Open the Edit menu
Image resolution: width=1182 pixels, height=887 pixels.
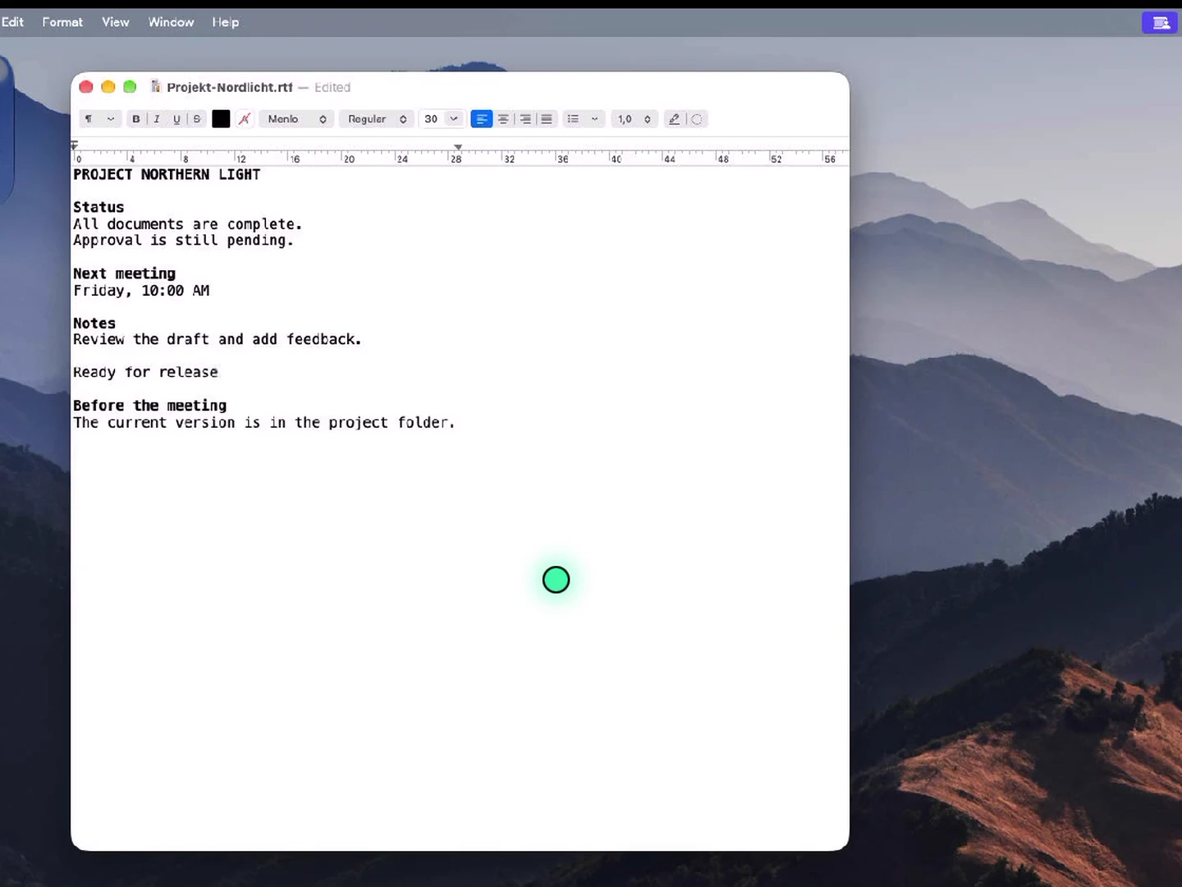point(12,22)
